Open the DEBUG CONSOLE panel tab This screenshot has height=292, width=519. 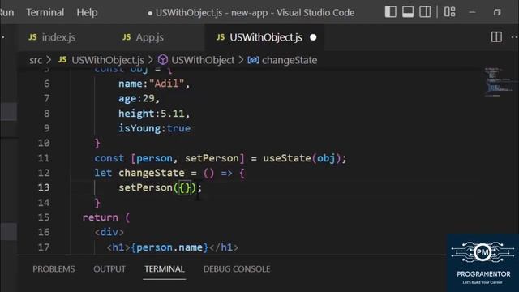pos(237,269)
